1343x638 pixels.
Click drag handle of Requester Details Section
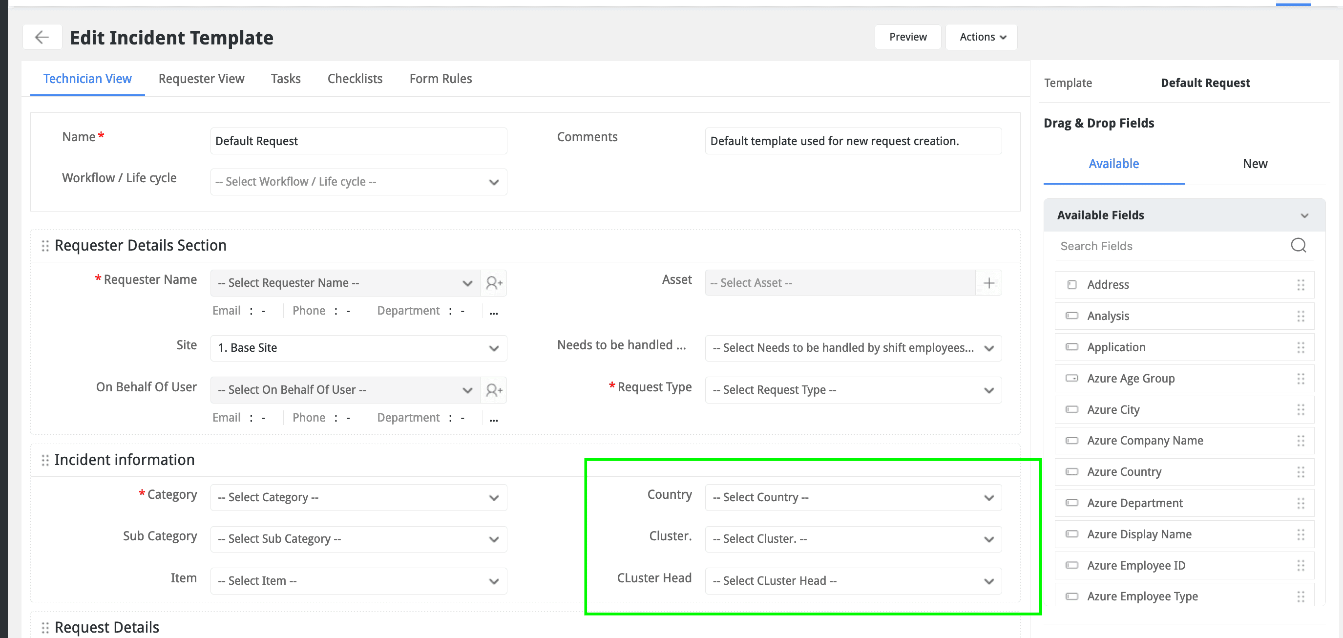click(x=45, y=245)
